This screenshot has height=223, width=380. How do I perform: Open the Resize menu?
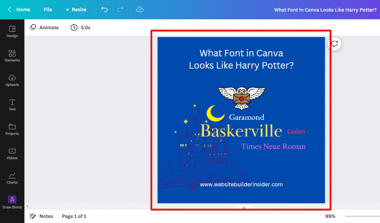click(76, 10)
